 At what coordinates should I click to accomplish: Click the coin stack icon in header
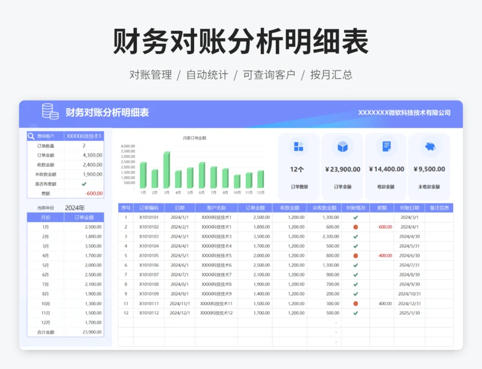click(x=50, y=111)
